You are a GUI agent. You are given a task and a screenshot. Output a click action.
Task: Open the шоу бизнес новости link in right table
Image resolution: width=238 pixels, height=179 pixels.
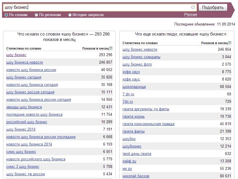point(140,49)
